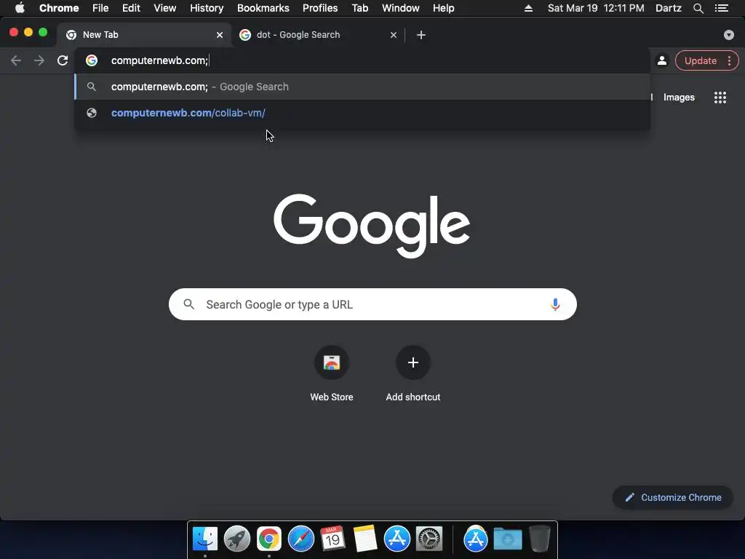
Task: Open the History menu
Action: pyautogui.click(x=207, y=8)
